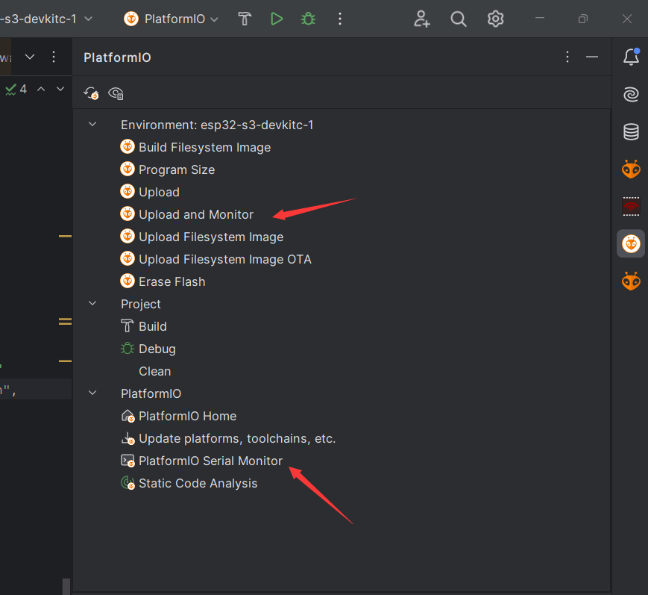Open the esp32-s3-devkitc-1 environment dropdown

tap(46, 19)
